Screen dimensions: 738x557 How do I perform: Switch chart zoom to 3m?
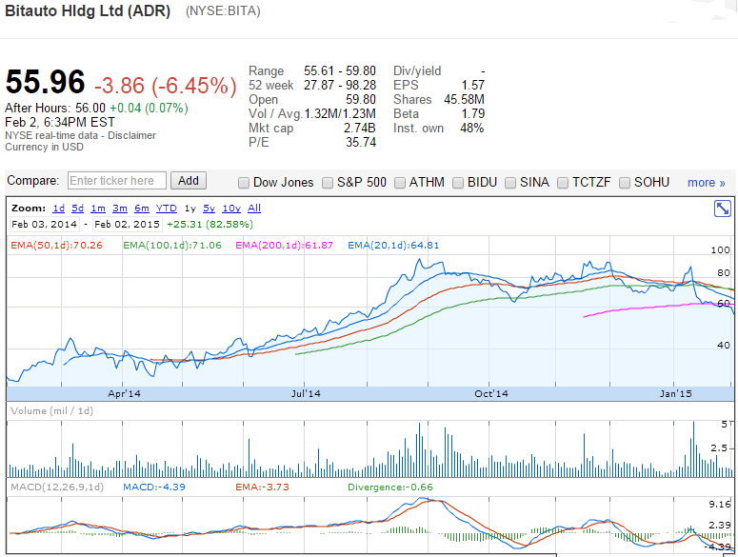pos(120,209)
